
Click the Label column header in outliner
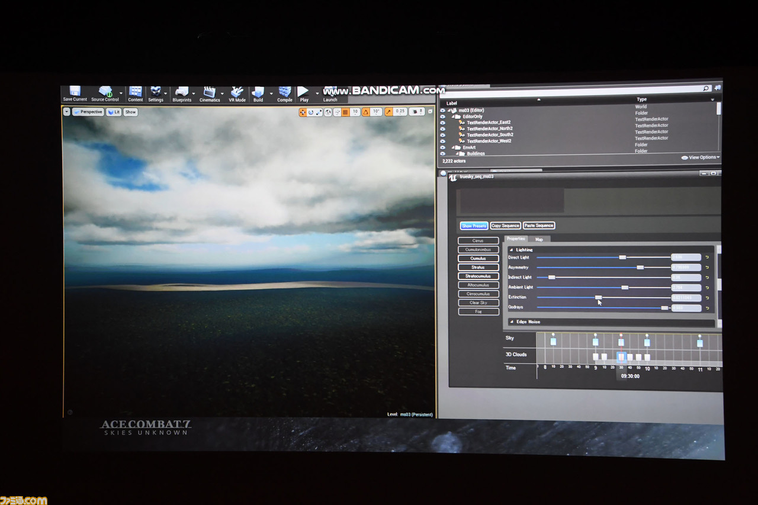pos(452,103)
